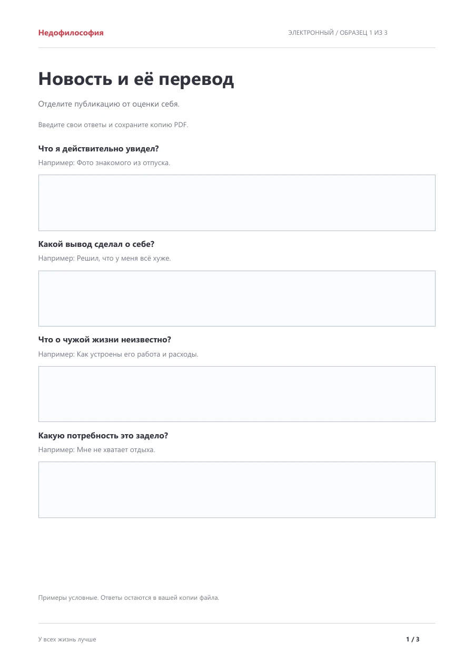Click the page number "1 / 3"
The image size is (474, 671).
click(x=413, y=639)
